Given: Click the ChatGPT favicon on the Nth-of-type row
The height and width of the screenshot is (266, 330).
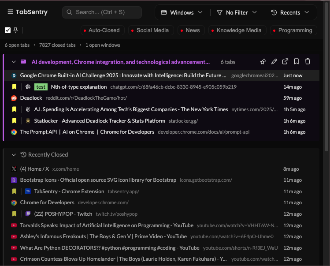Looking at the screenshot, I should (x=28, y=86).
